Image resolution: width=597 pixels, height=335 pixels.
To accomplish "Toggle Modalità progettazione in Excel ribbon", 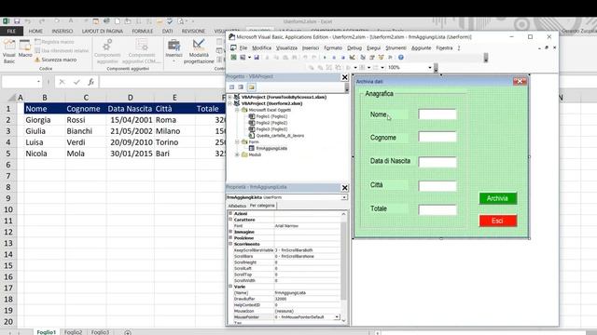I will tap(199, 51).
